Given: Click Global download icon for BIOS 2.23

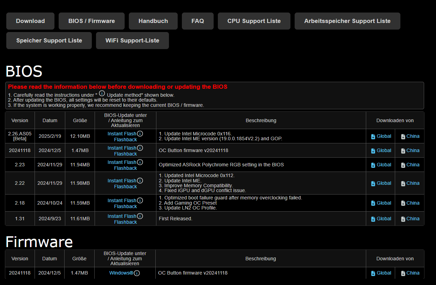Looking at the screenshot, I should click(373, 165).
